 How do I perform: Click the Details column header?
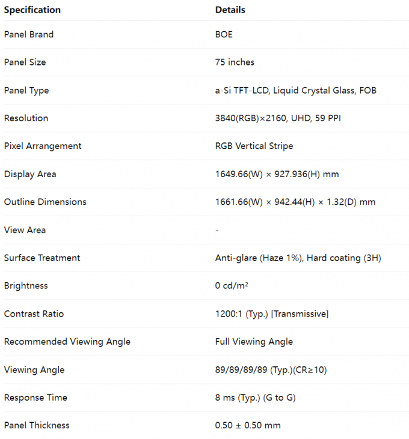click(230, 10)
